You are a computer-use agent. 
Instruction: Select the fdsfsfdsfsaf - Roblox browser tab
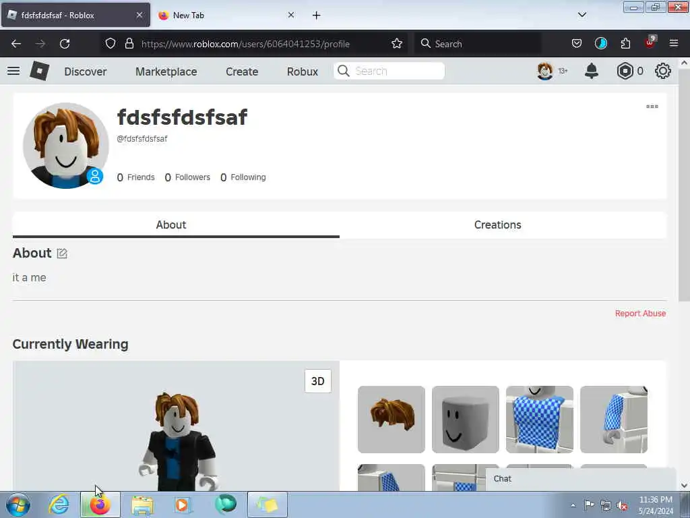click(75, 15)
